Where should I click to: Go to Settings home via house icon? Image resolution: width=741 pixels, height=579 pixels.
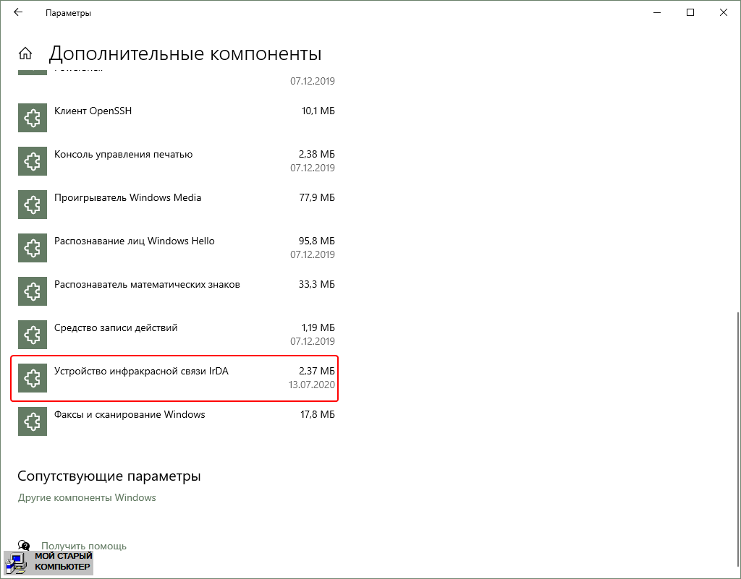tap(25, 53)
